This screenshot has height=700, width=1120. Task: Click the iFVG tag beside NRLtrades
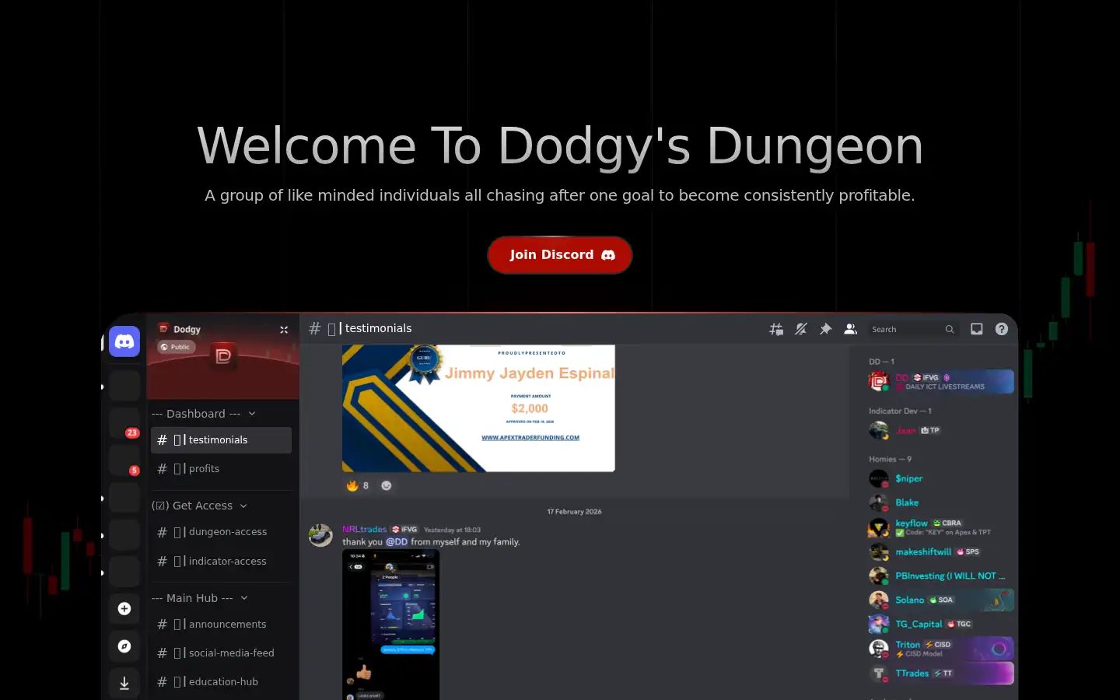pos(404,530)
